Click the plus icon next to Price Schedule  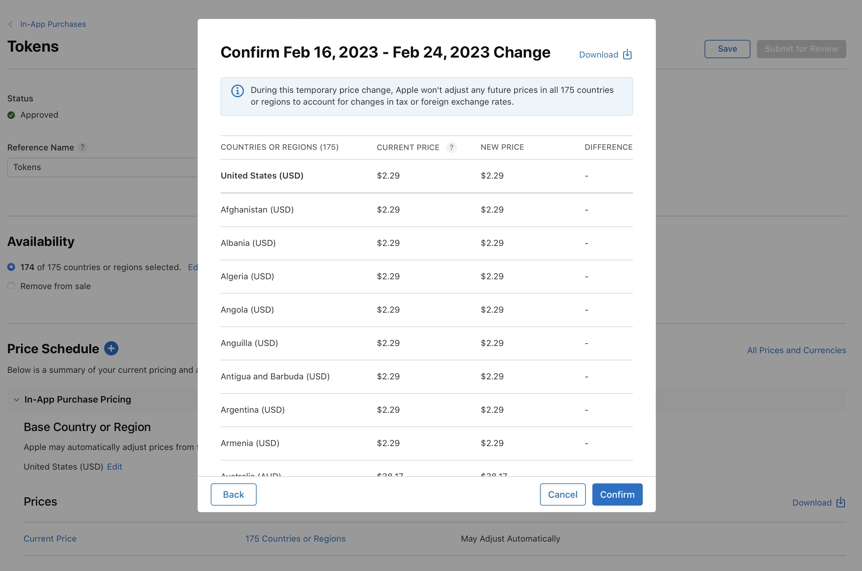click(111, 348)
